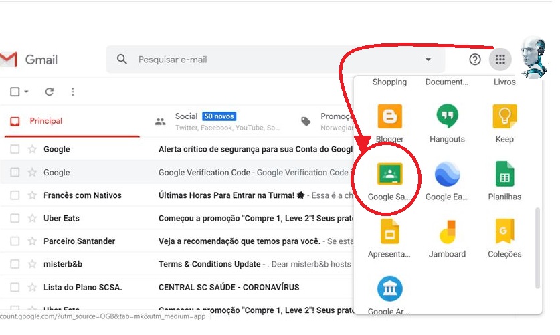Open Blogger from the apps panel
The width and height of the screenshot is (560, 335).
click(x=389, y=124)
